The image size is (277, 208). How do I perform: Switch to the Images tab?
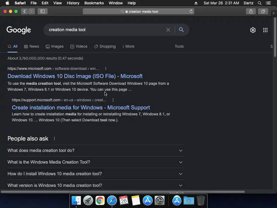click(x=55, y=47)
